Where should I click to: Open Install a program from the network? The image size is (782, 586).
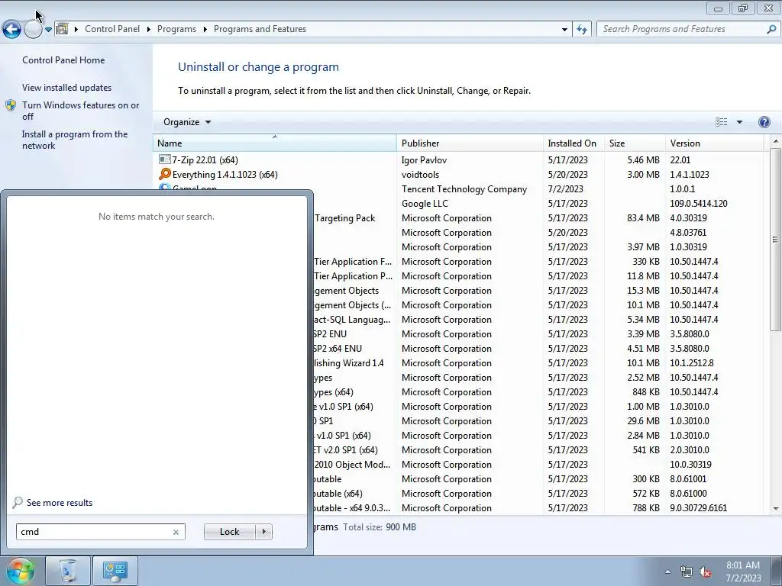tap(75, 140)
